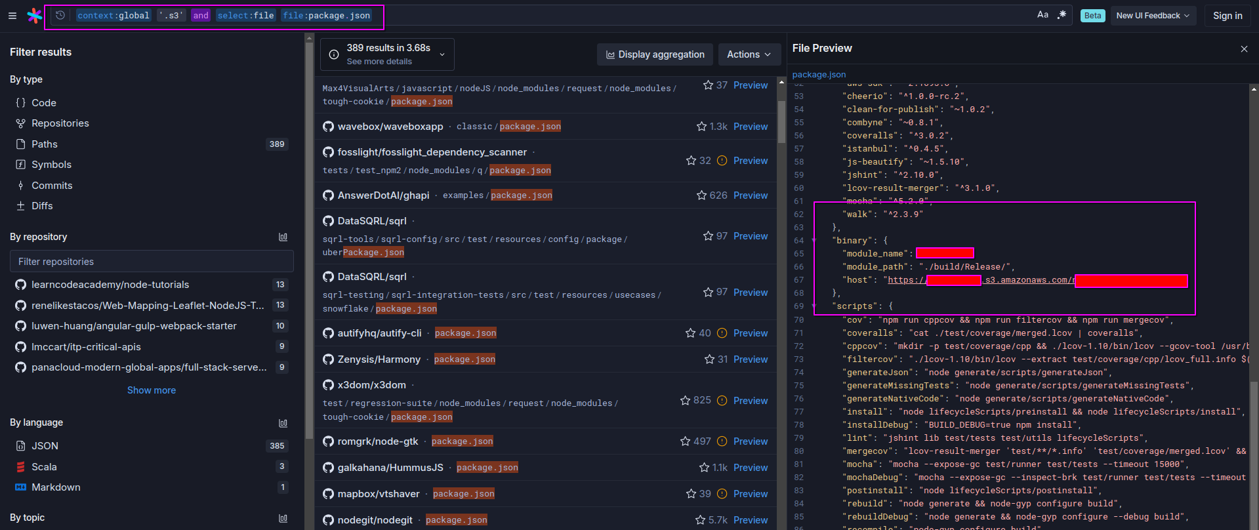The width and height of the screenshot is (1259, 530).
Task: Select lmccart/itp-critical-apis repository filter
Action: coord(152,347)
